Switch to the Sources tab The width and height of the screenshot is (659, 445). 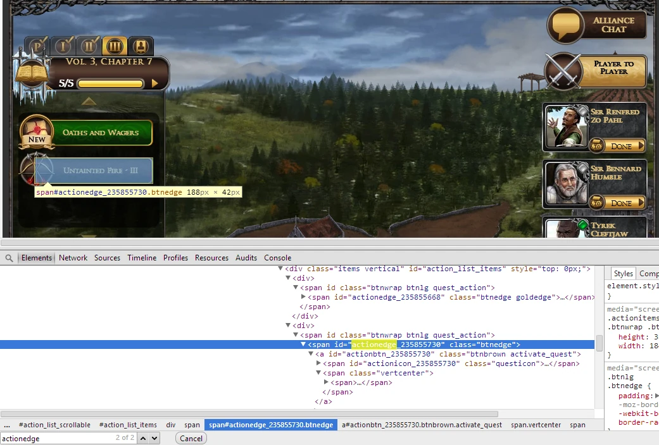107,258
